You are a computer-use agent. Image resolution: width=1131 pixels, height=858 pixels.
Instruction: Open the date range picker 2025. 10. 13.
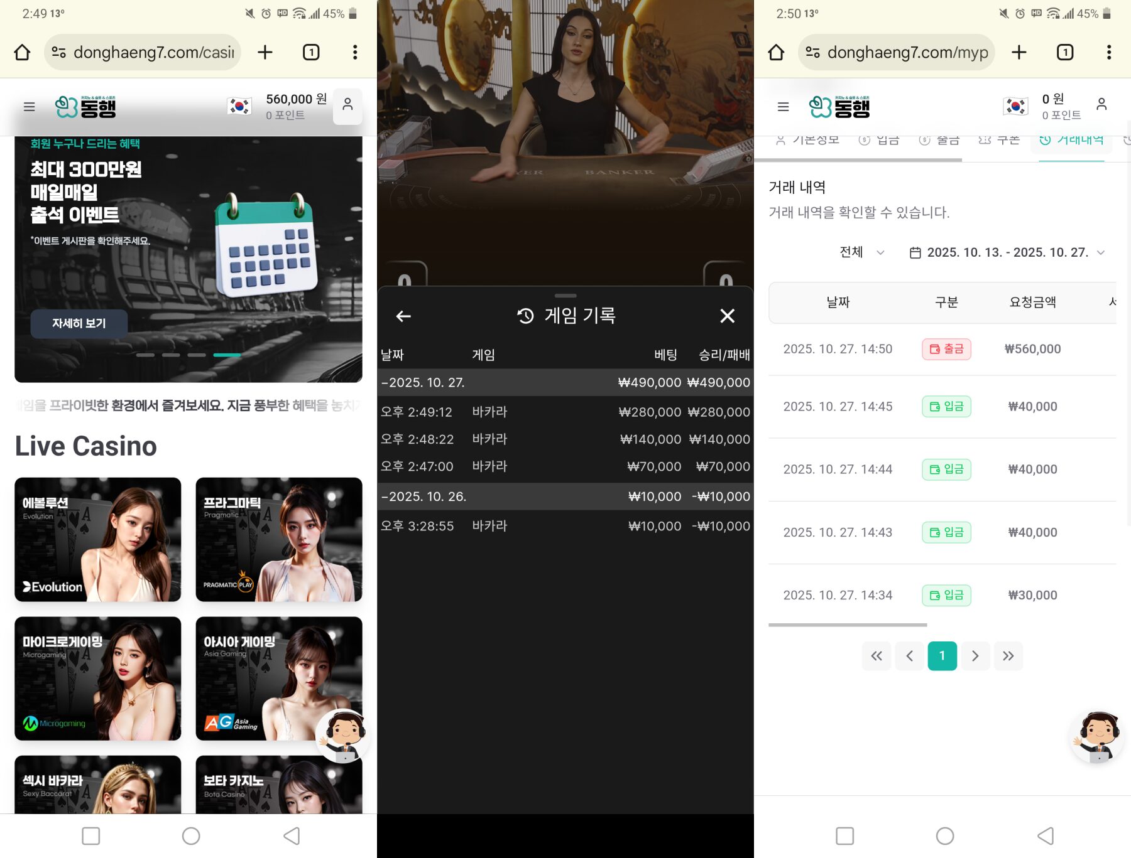pos(1007,252)
